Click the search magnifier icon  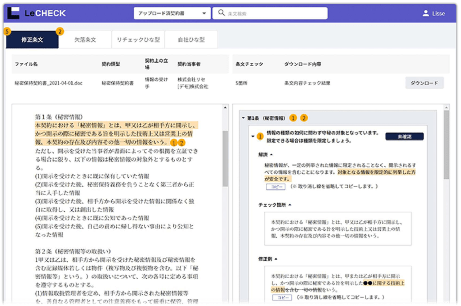click(221, 13)
